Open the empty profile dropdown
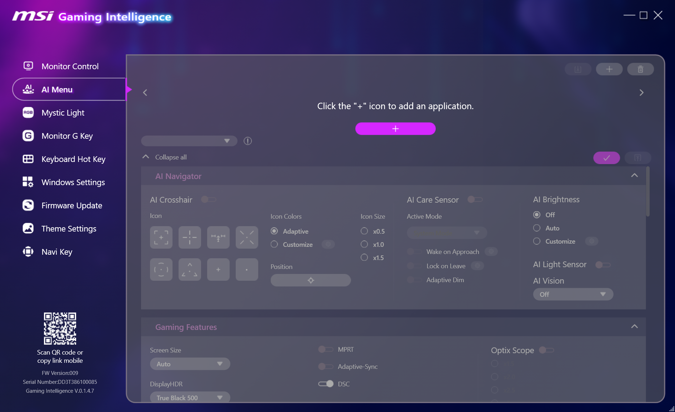This screenshot has height=412, width=675. pyautogui.click(x=189, y=141)
